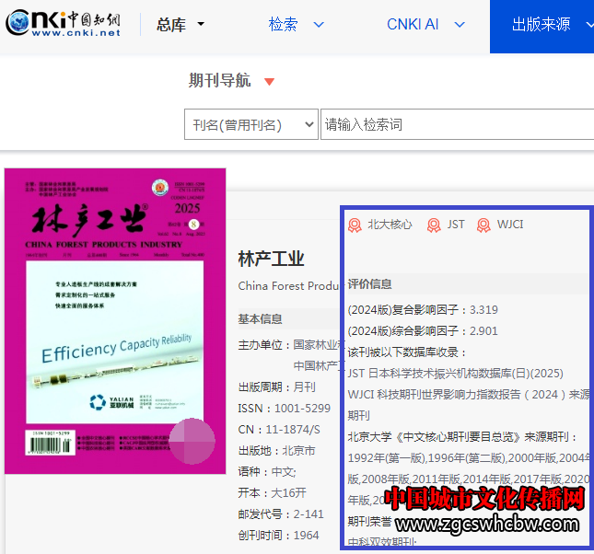Select the 期刊导航 heading
The width and height of the screenshot is (594, 554).
tap(219, 81)
